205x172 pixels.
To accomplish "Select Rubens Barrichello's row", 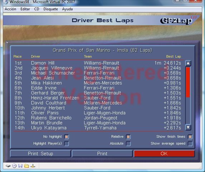I will pyautogui.click(x=98, y=118).
